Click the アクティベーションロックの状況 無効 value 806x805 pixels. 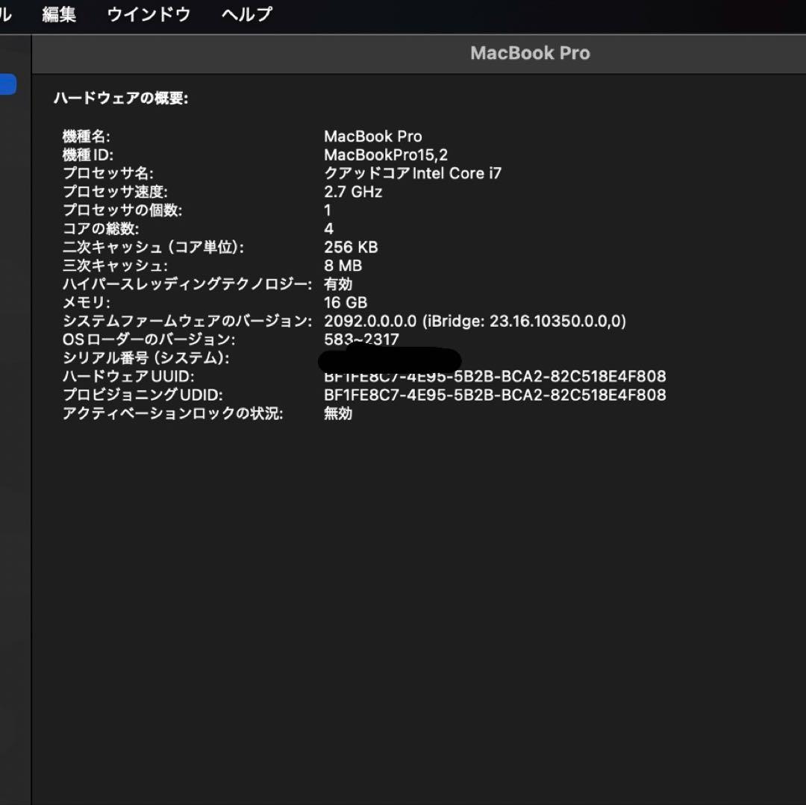337,413
